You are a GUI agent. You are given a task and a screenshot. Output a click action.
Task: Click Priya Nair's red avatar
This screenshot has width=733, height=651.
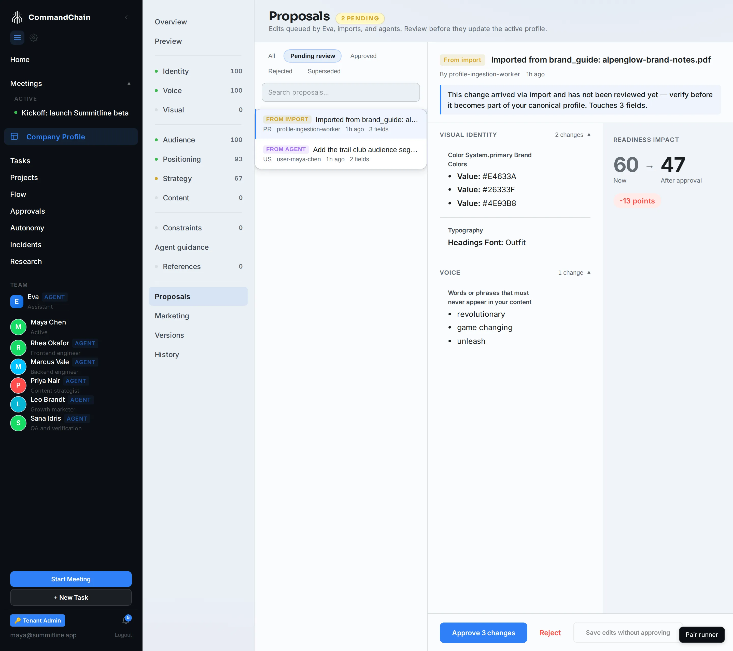(18, 386)
